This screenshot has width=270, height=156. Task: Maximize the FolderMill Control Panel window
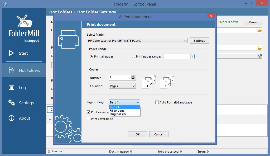[253, 3]
